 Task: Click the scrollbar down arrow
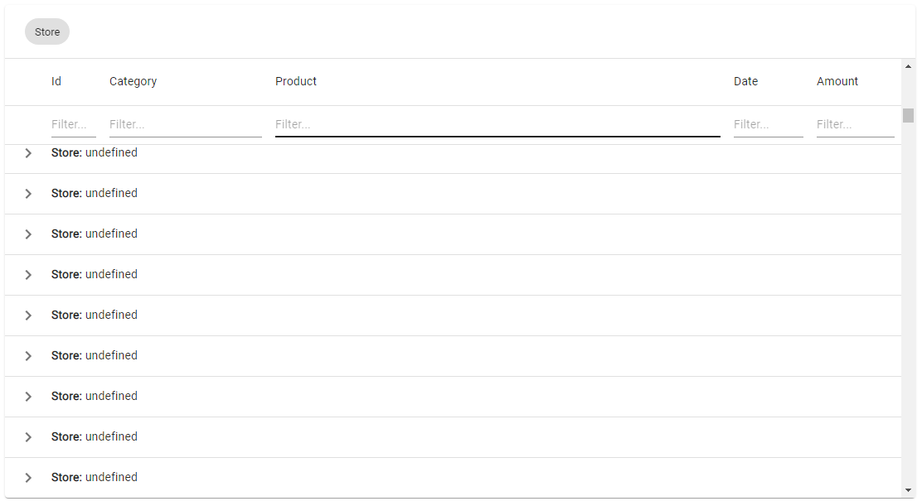point(907,490)
